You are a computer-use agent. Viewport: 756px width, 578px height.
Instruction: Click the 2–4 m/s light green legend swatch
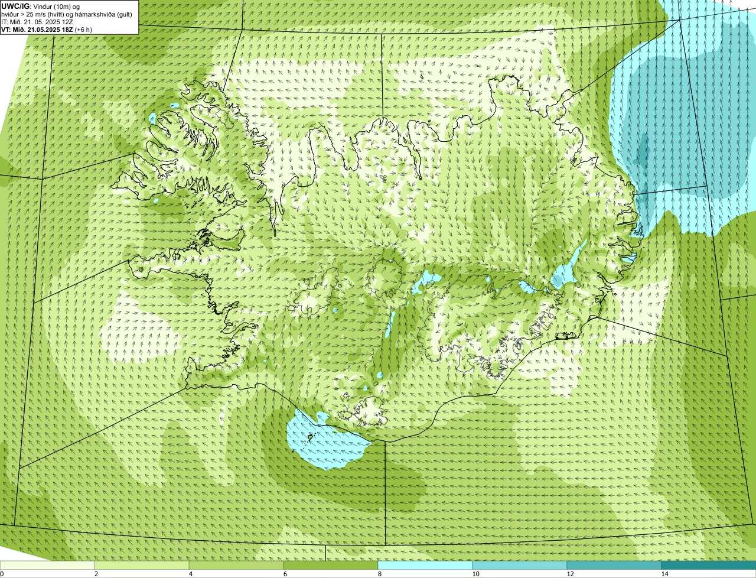click(x=142, y=565)
